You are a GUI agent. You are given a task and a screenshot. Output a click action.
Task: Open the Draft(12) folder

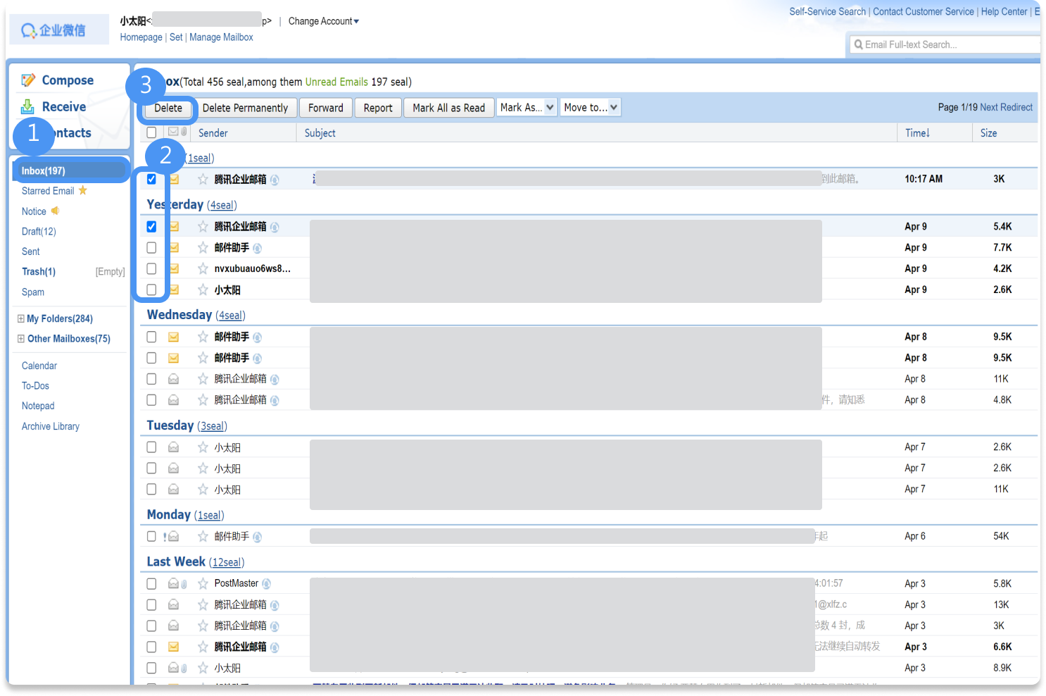click(x=39, y=231)
